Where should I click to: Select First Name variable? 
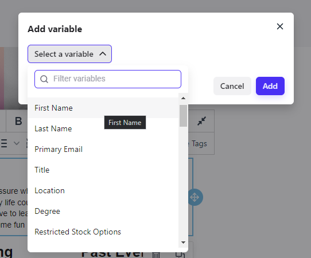[x=103, y=108]
